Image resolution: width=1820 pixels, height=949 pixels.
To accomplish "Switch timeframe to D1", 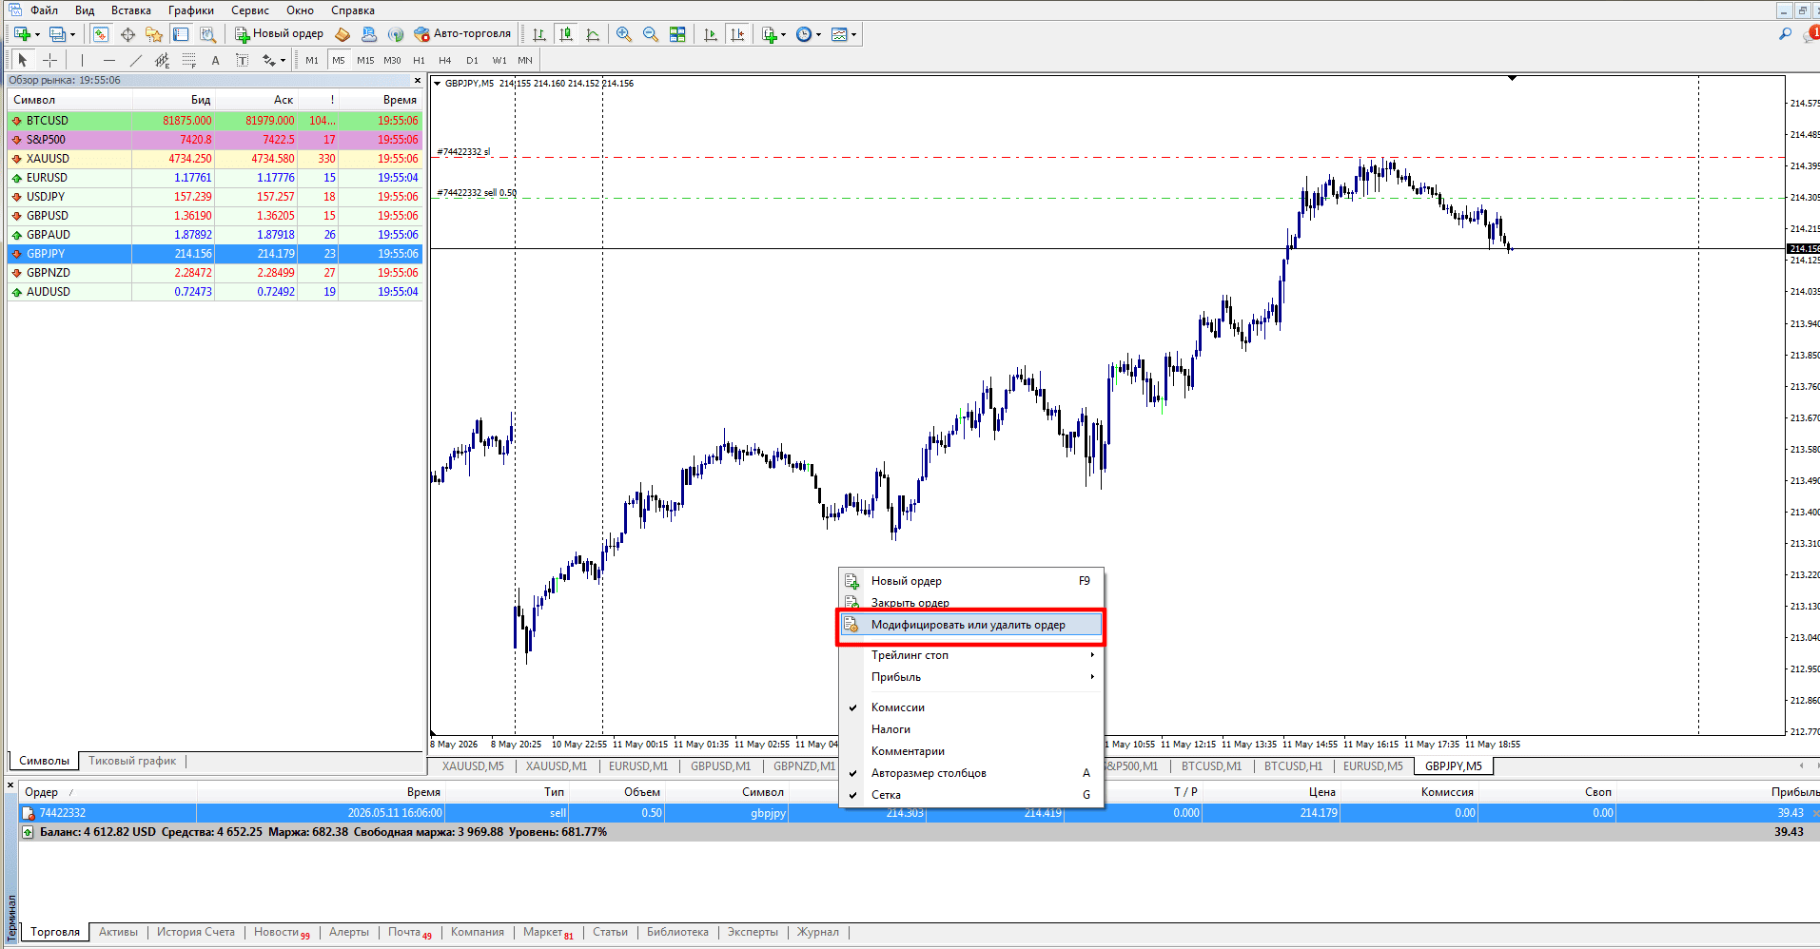I will (x=472, y=60).
